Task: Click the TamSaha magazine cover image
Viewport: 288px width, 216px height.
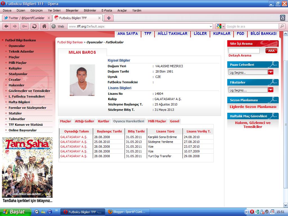Action: [27, 168]
